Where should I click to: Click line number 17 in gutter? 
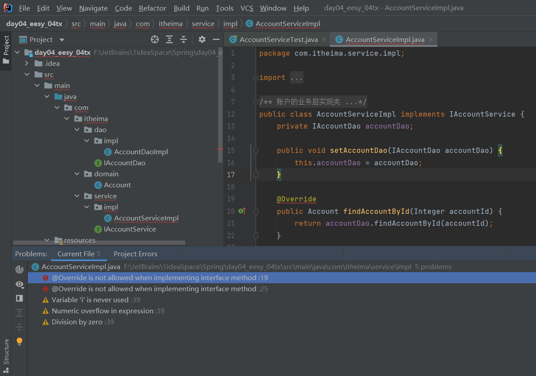tap(231, 175)
